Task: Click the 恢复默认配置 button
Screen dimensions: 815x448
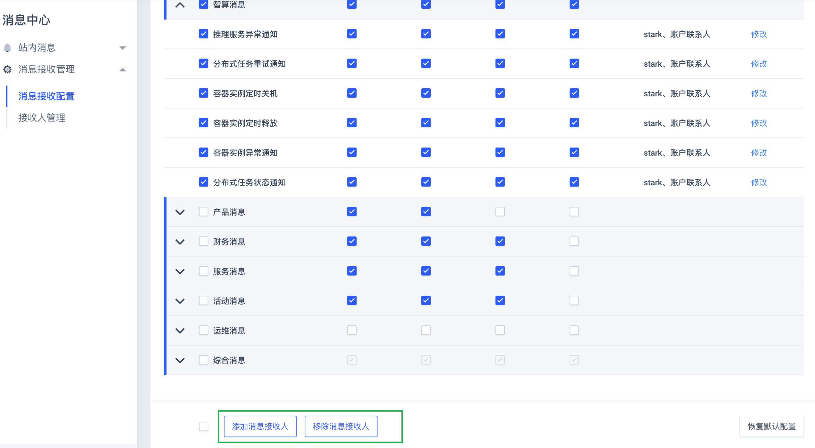Action: [x=772, y=426]
